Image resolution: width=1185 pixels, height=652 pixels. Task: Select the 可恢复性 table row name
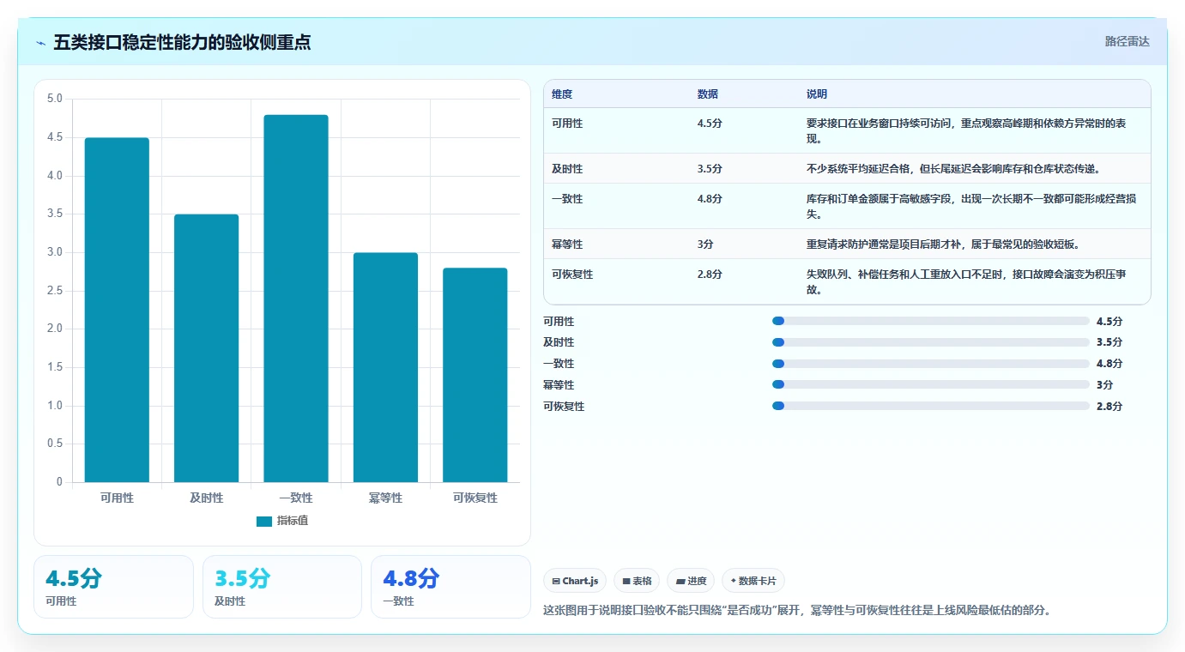click(x=572, y=275)
